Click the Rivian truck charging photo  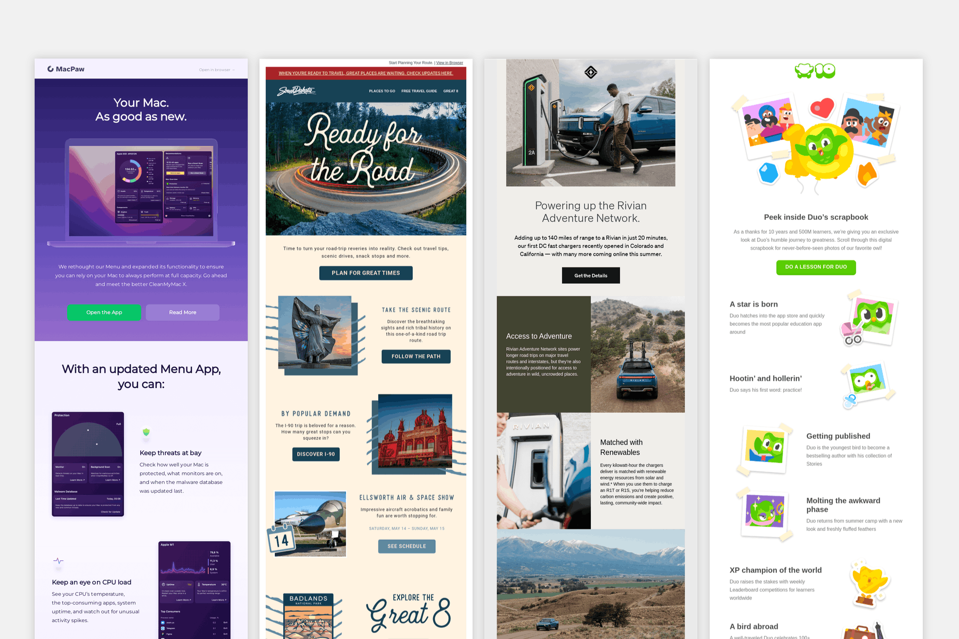pos(590,123)
